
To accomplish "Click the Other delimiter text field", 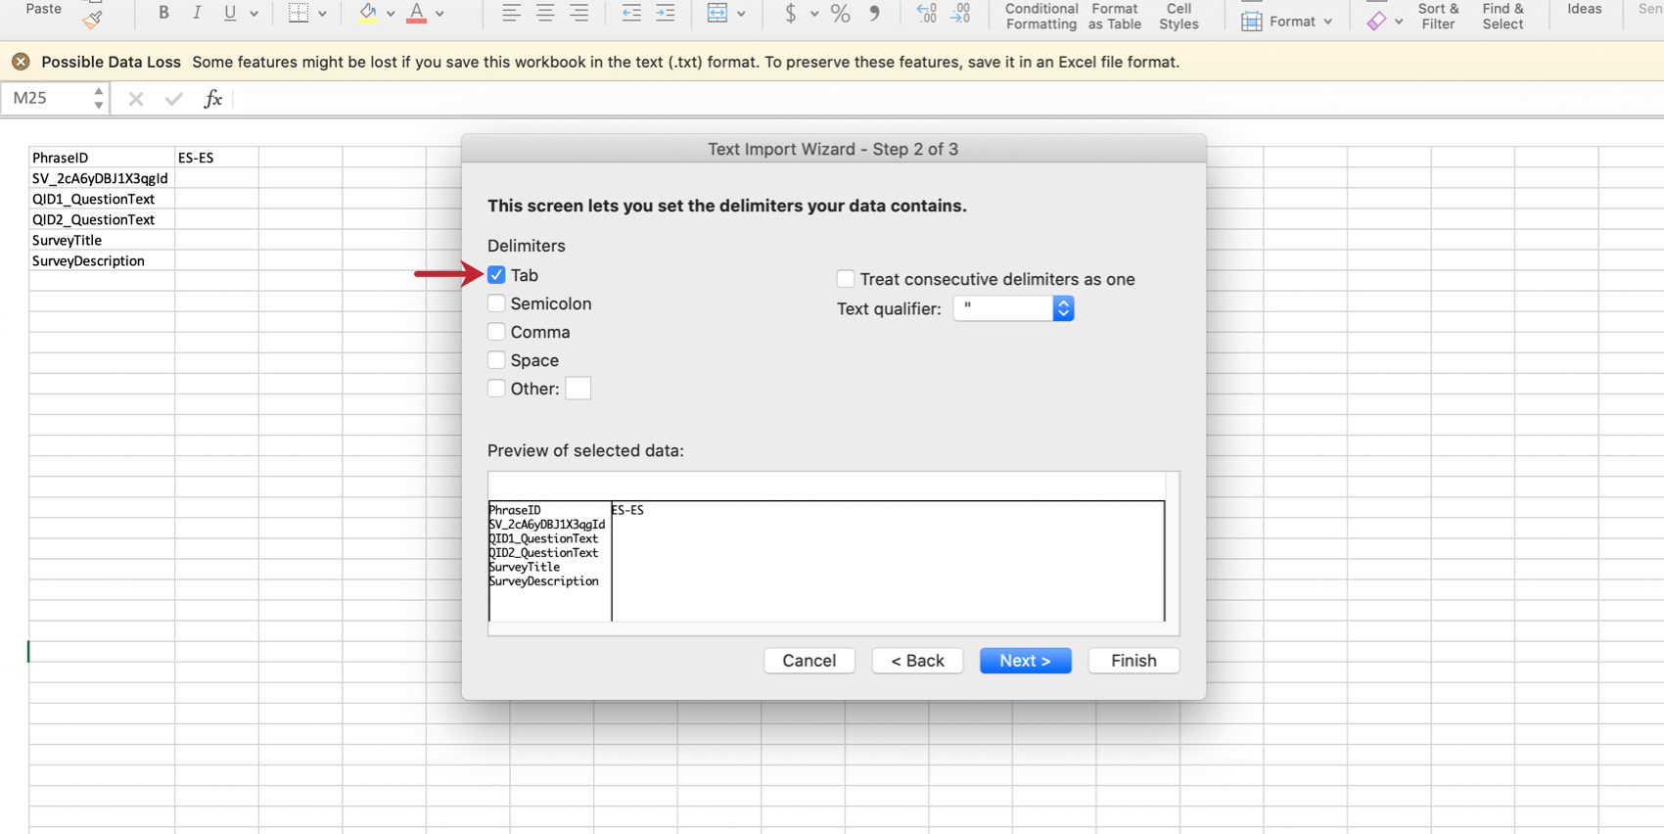I will click(578, 389).
